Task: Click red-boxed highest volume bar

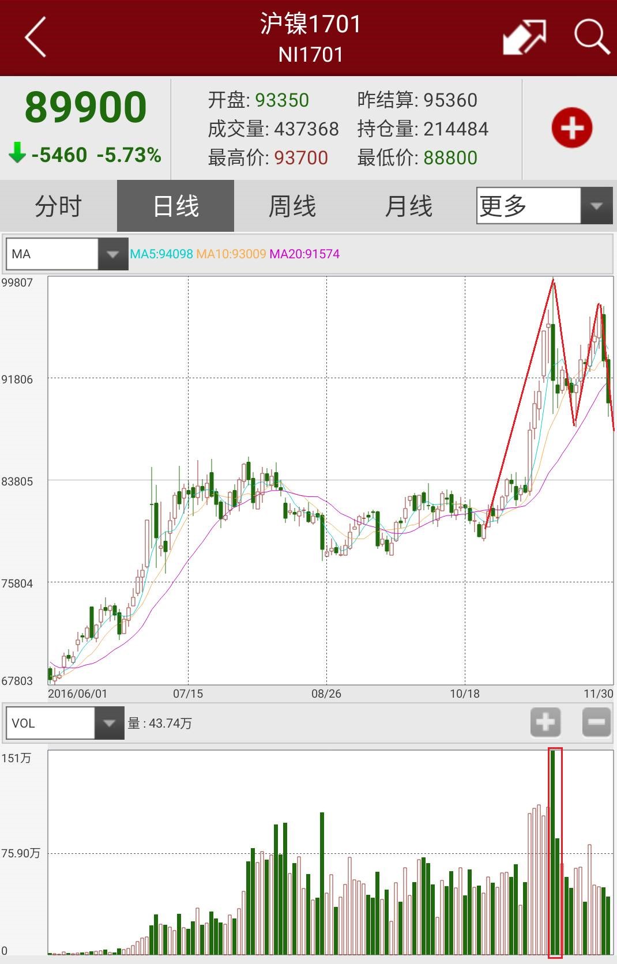Action: (555, 852)
